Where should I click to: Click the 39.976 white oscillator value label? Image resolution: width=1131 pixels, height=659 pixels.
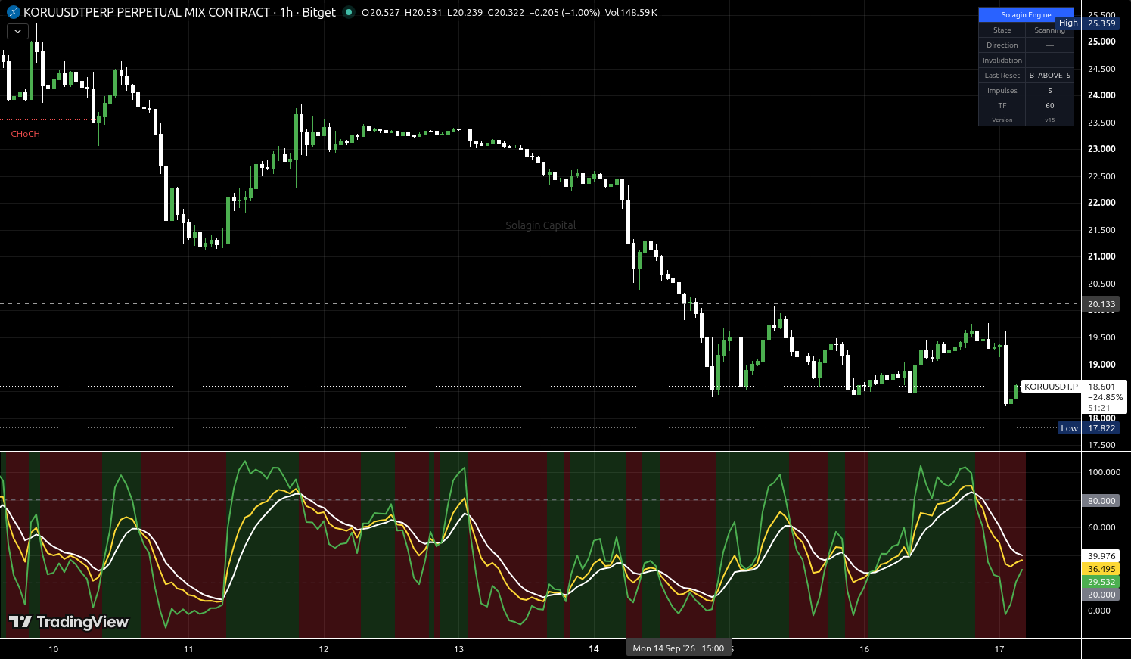pos(1101,556)
